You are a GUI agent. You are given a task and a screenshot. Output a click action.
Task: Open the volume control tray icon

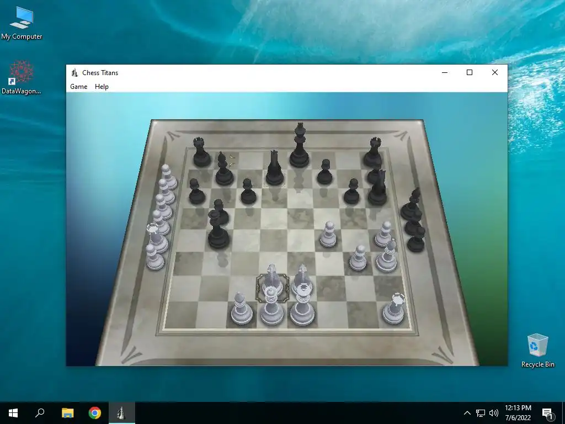[494, 413]
